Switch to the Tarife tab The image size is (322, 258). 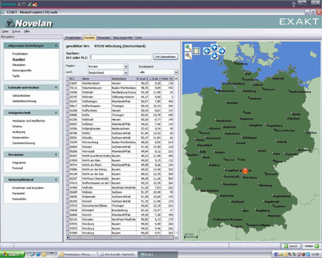point(139,38)
